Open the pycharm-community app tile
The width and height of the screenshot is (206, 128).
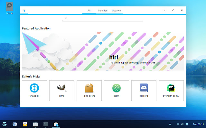171,91
